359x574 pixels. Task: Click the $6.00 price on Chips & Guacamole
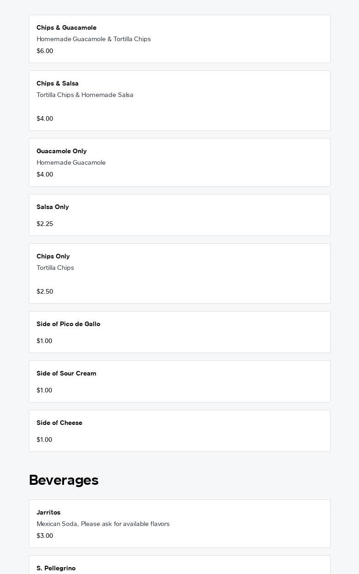pos(45,51)
